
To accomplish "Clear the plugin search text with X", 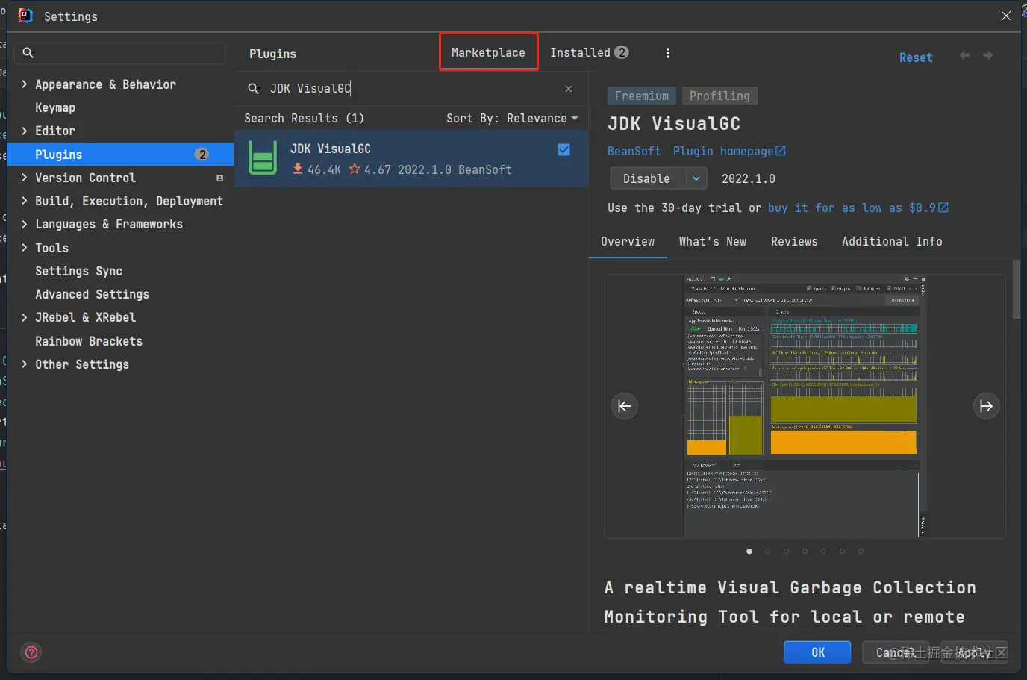I will point(569,89).
